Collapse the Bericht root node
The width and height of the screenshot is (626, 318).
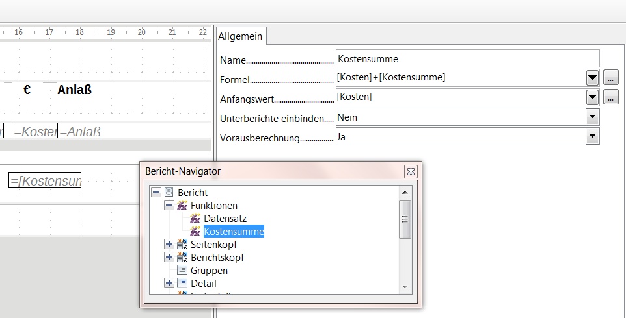point(156,193)
